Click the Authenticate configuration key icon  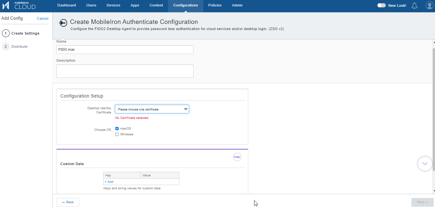63,23
